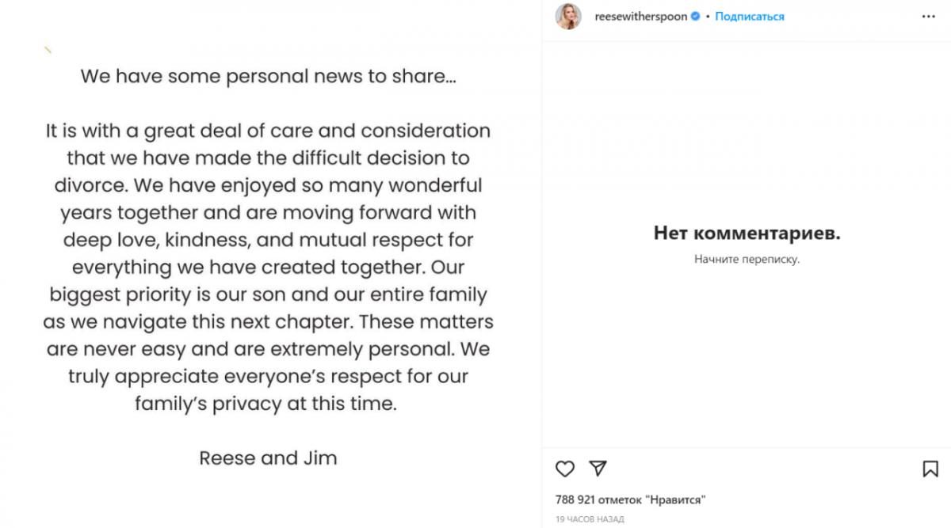Open reesewitherspoon's profile picture
The width and height of the screenshot is (951, 528).
pyautogui.click(x=568, y=16)
